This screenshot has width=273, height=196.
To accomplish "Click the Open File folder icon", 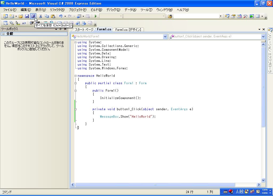I will click(21, 16).
